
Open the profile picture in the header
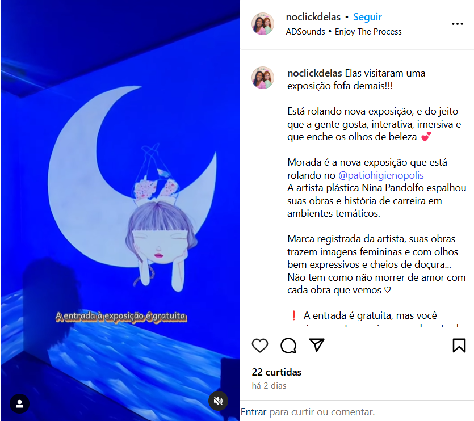263,24
